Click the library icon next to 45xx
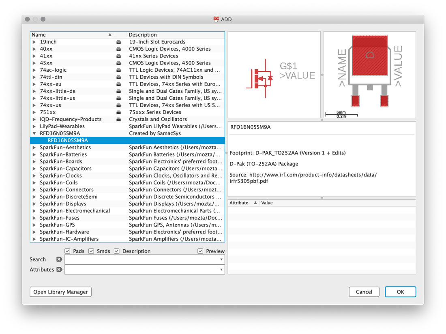The width and height of the screenshot is (446, 334). [x=118, y=63]
